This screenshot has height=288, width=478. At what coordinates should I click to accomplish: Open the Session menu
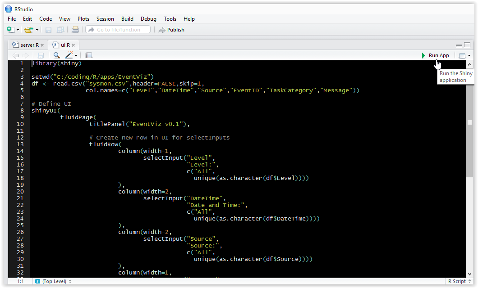click(105, 19)
